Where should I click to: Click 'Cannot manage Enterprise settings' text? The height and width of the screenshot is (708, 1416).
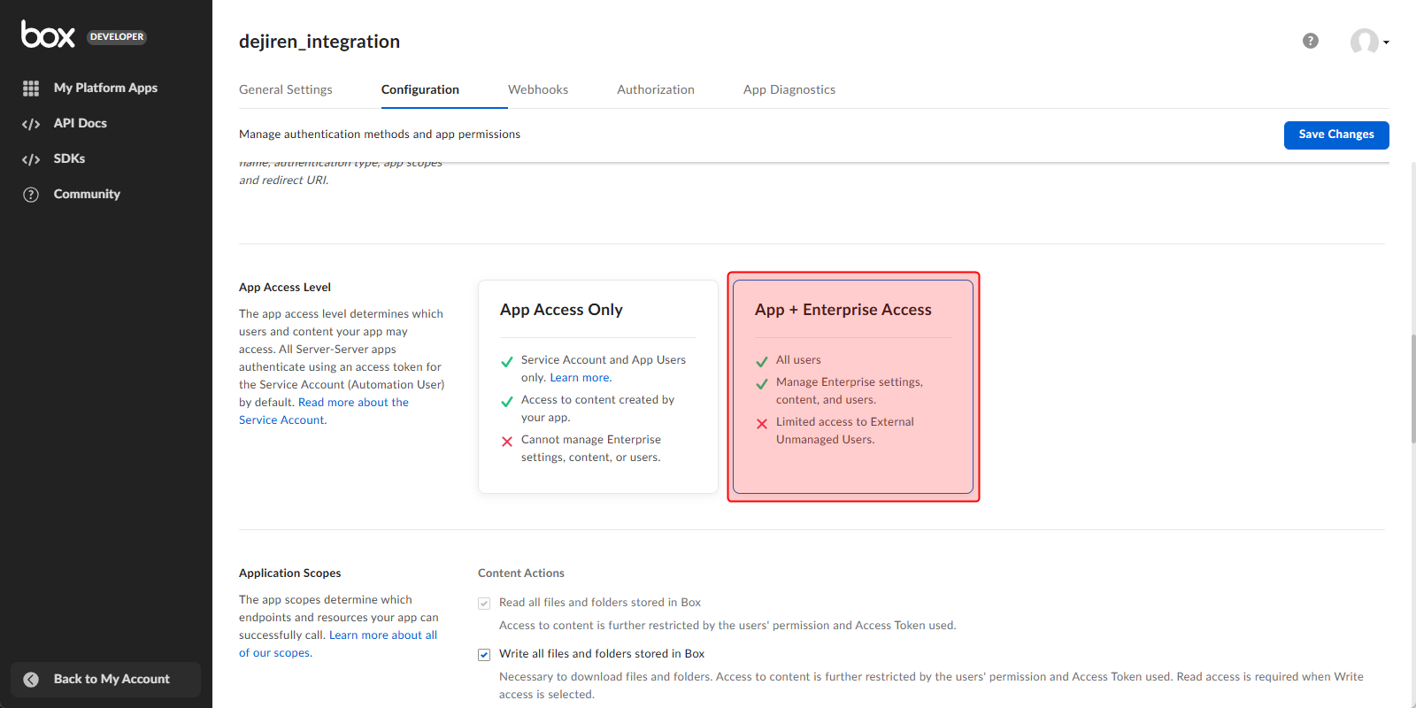click(x=591, y=449)
